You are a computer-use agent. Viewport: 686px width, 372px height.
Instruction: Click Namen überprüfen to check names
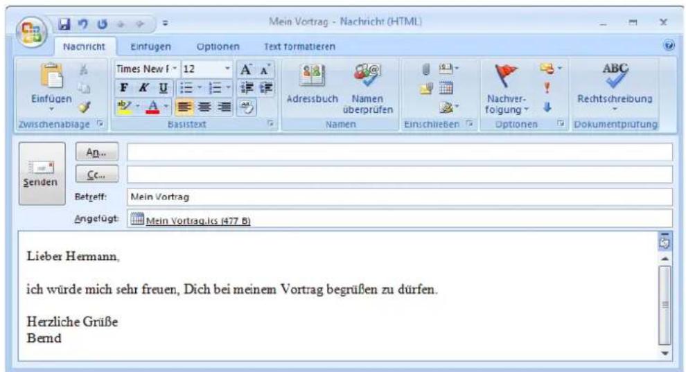tap(367, 89)
